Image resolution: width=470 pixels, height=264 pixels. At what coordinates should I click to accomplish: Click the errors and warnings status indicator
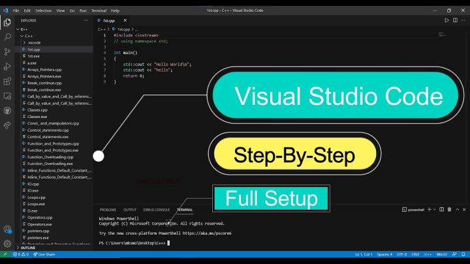(21, 254)
